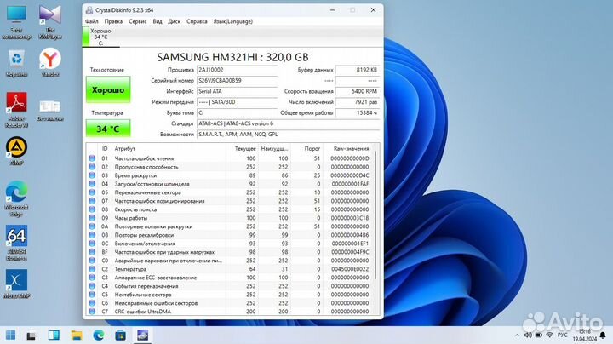Select the События переназначения row
The height and width of the screenshot is (344, 613).
click(229, 286)
